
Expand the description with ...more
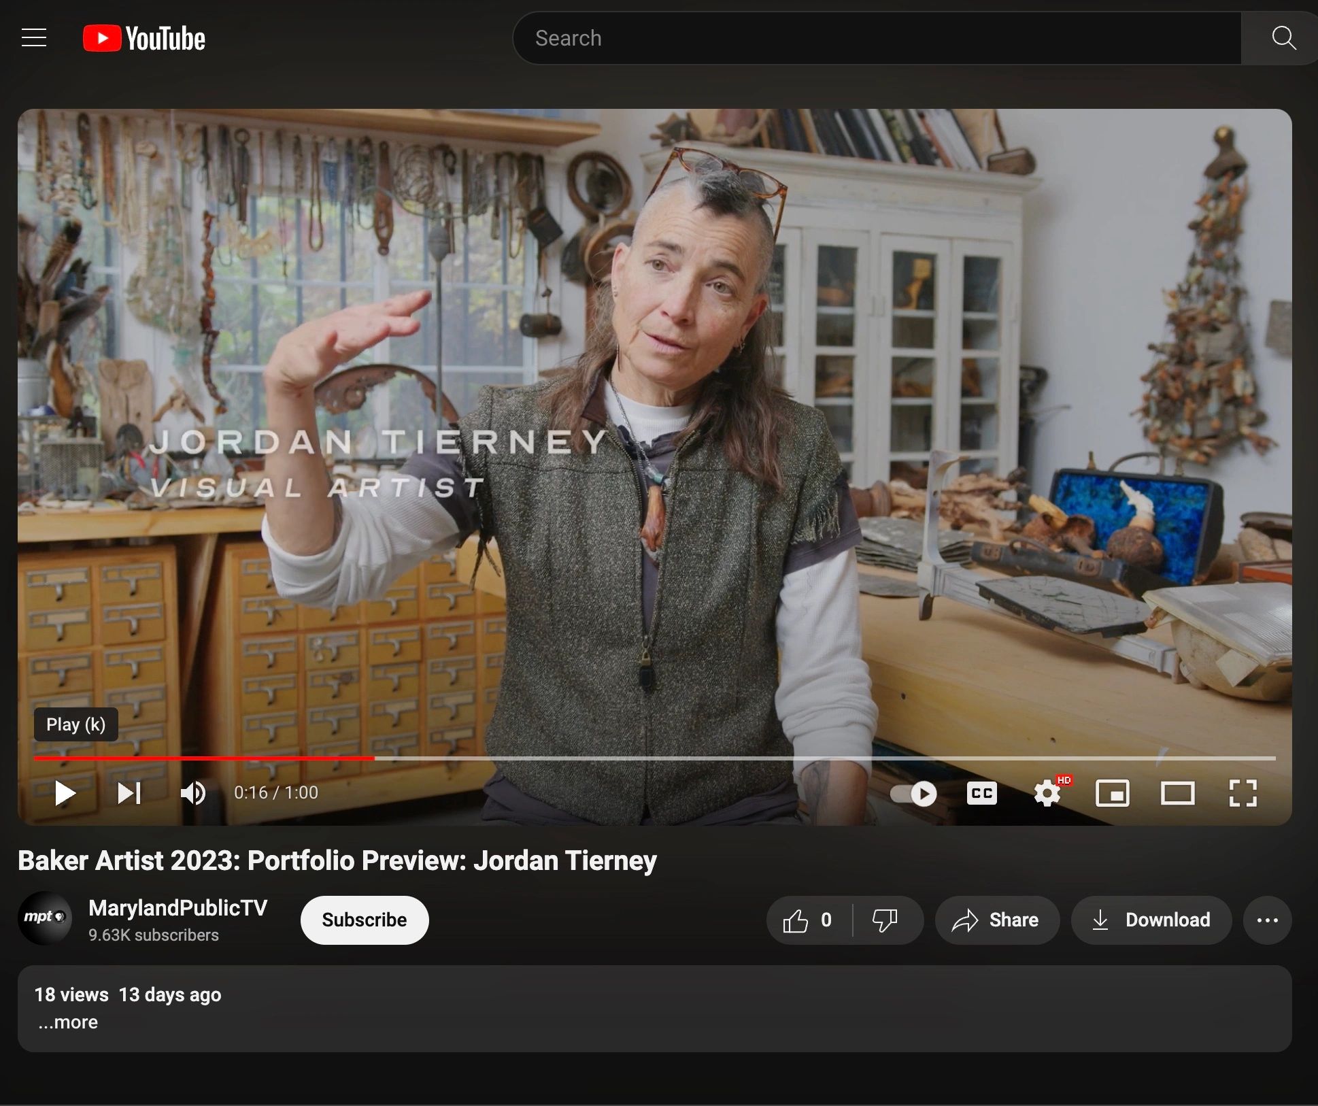click(67, 1022)
